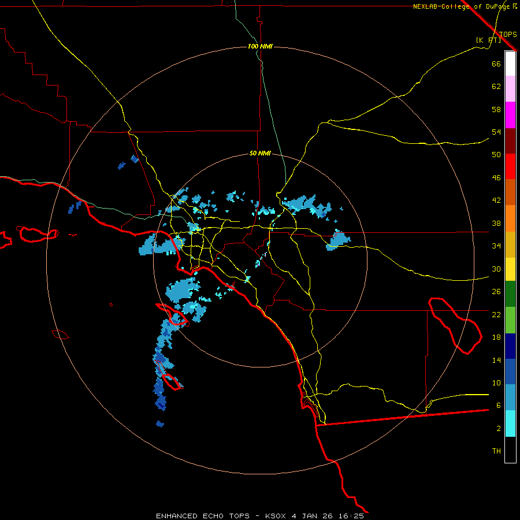The image size is (520, 520).
Task: Click the TOPS legend title
Action: click(508, 34)
